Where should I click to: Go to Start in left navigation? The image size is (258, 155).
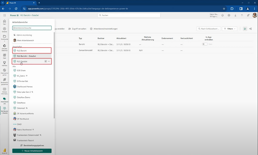pos(4,22)
